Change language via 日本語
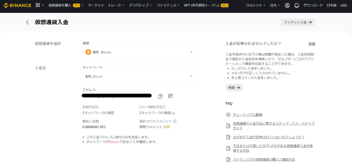This screenshot has height=166, width=352. [x=331, y=5]
